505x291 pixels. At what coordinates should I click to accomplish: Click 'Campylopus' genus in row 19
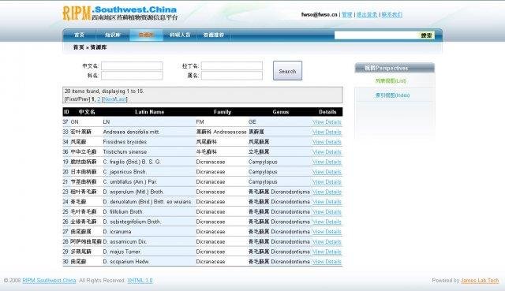pyautogui.click(x=263, y=162)
